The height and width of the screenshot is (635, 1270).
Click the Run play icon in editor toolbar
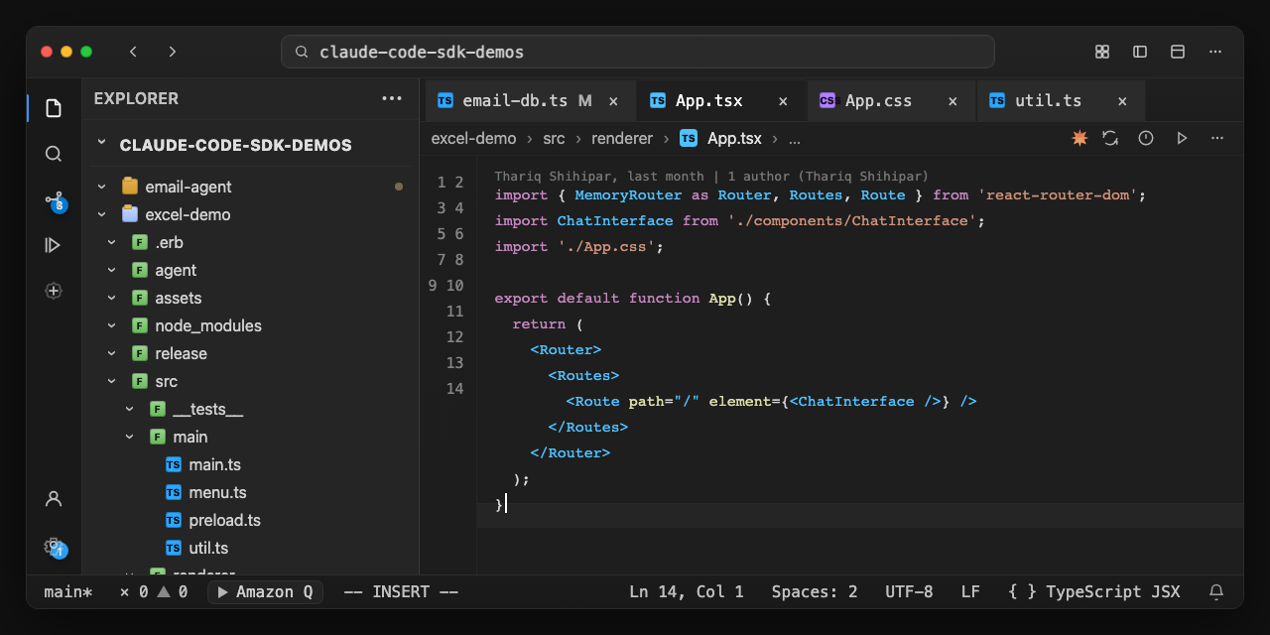point(1182,138)
